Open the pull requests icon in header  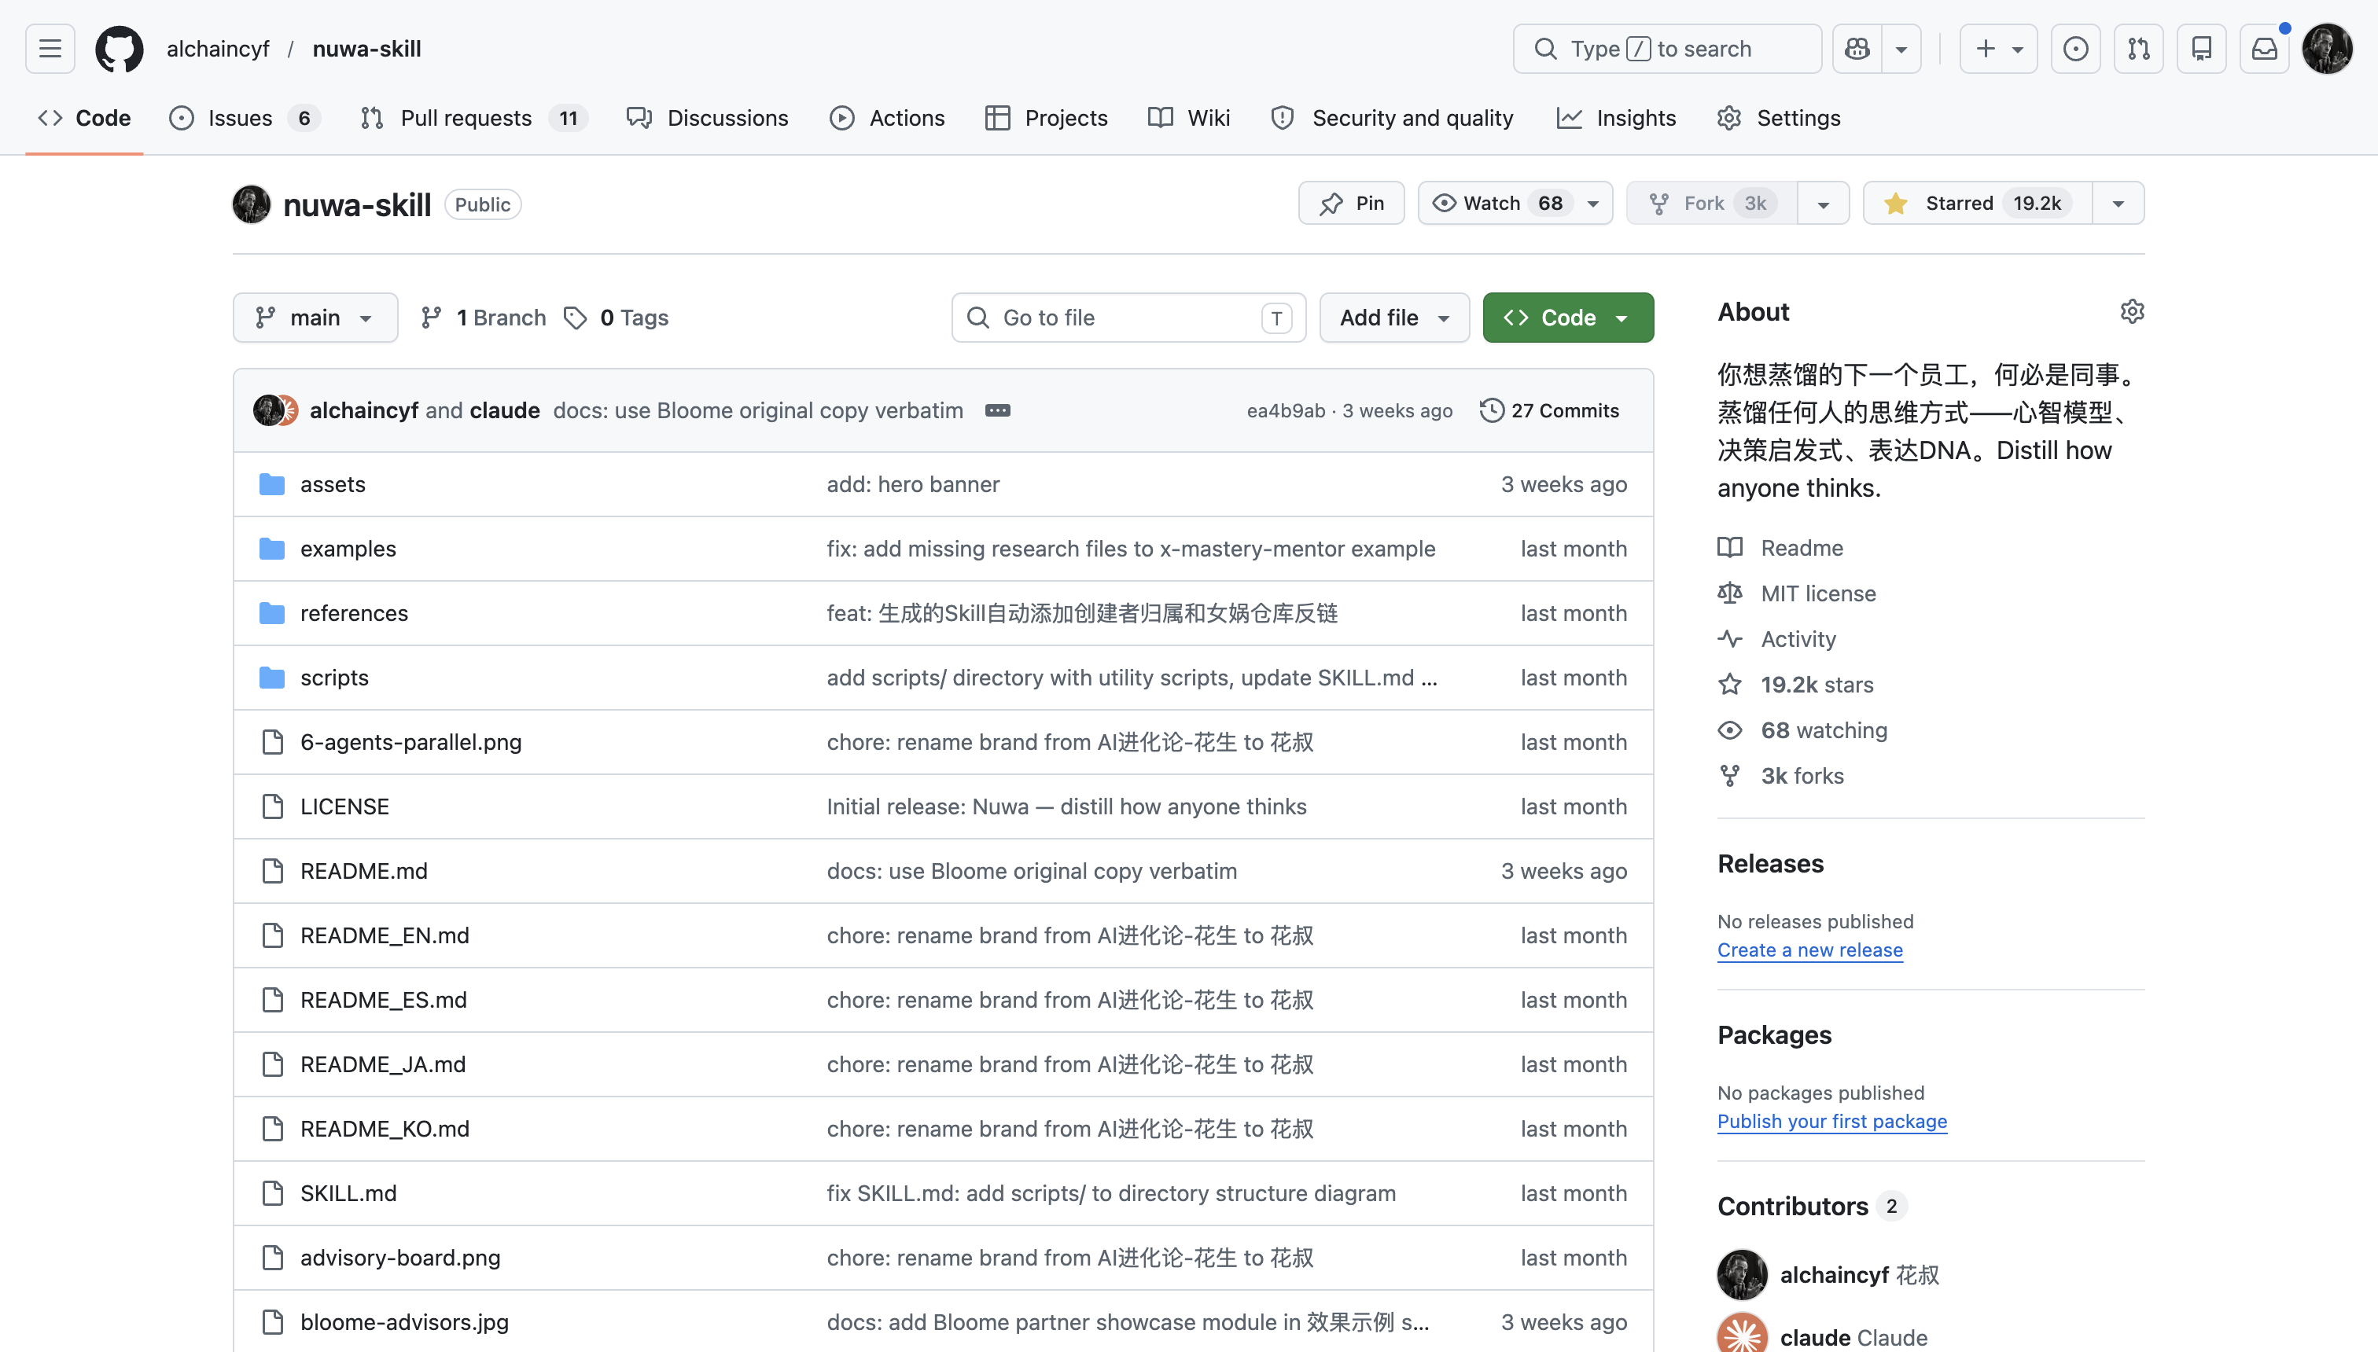2138,48
